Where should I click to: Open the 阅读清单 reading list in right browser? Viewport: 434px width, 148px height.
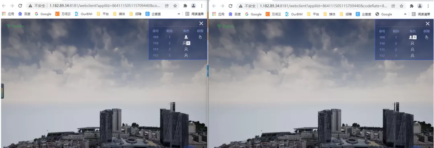point(421,14)
